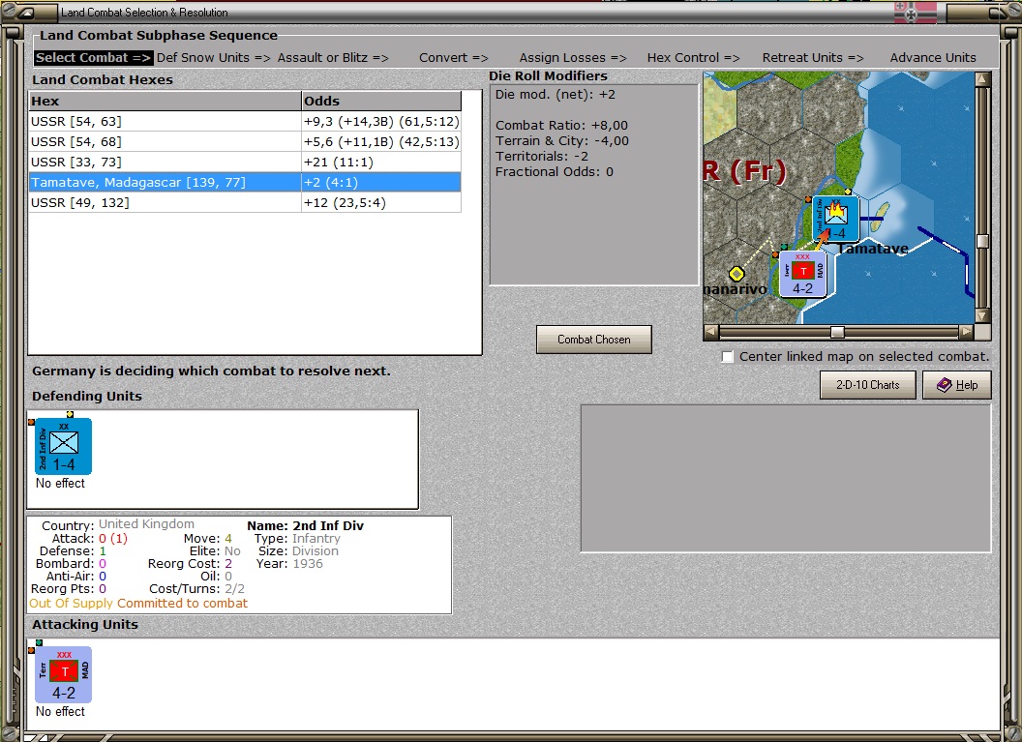Screen dimensions: 1022x742
Task: Click the Advance Units subphase label
Action: tap(933, 58)
